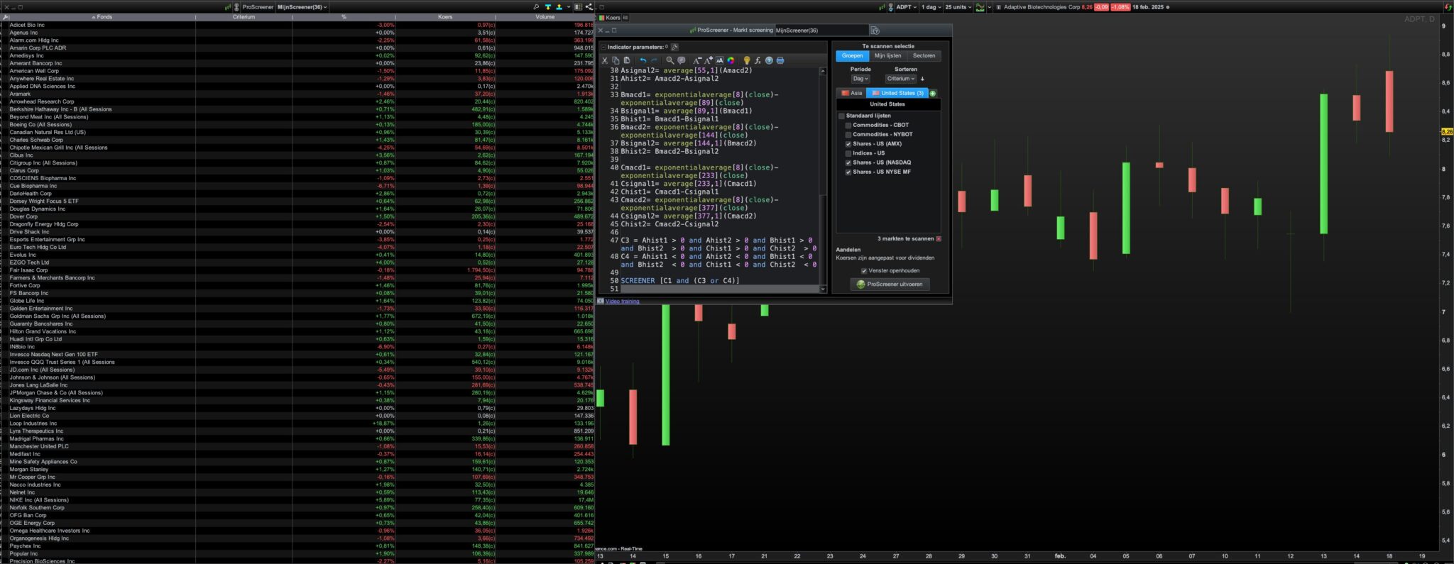Decrease the editor font size
This screenshot has height=564, width=1454.
coord(697,60)
